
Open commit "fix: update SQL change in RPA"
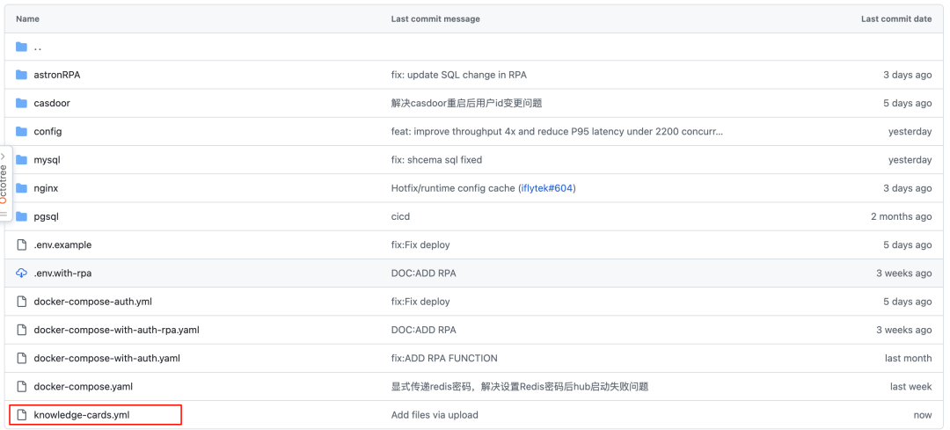458,75
